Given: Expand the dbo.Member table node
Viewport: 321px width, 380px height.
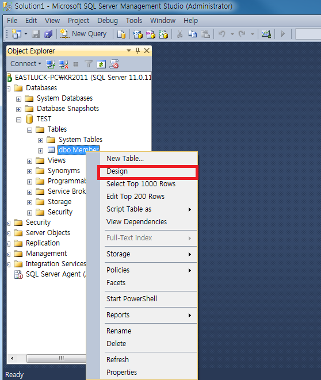Looking at the screenshot, I should [40, 151].
